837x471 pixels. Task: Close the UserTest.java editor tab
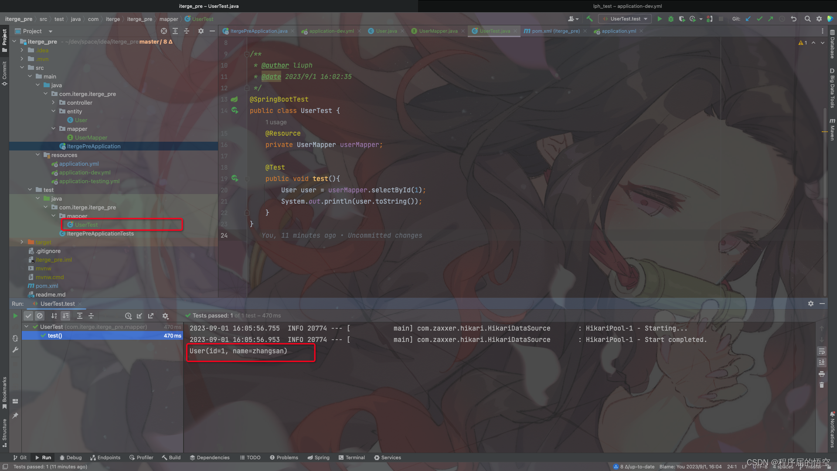(x=515, y=31)
